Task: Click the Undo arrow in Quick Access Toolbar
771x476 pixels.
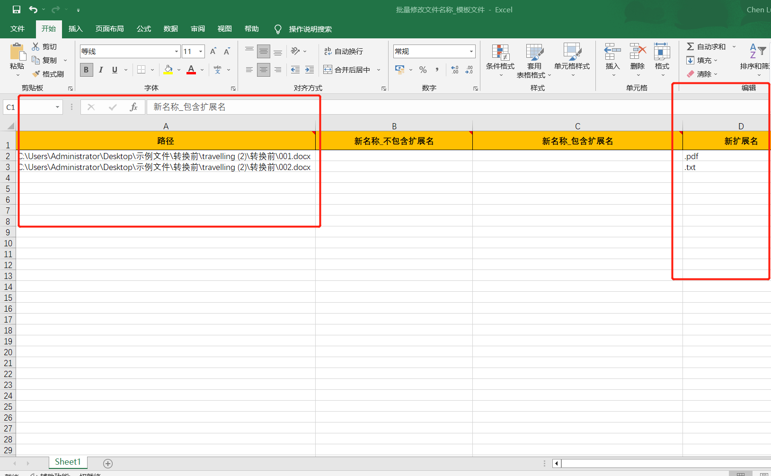Action: 32,9
